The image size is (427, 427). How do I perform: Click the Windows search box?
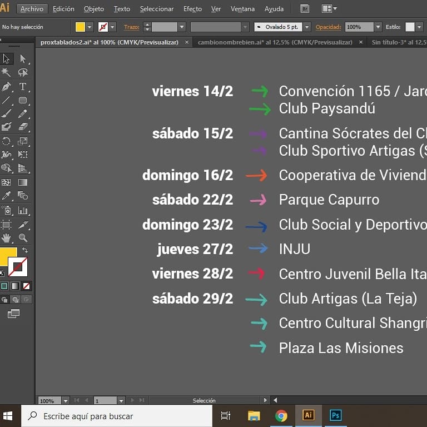click(x=117, y=416)
